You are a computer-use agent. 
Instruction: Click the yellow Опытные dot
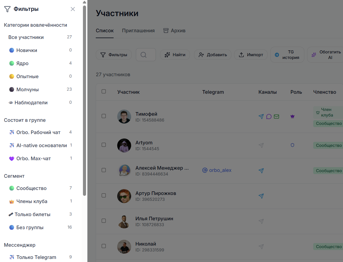[x=12, y=76]
